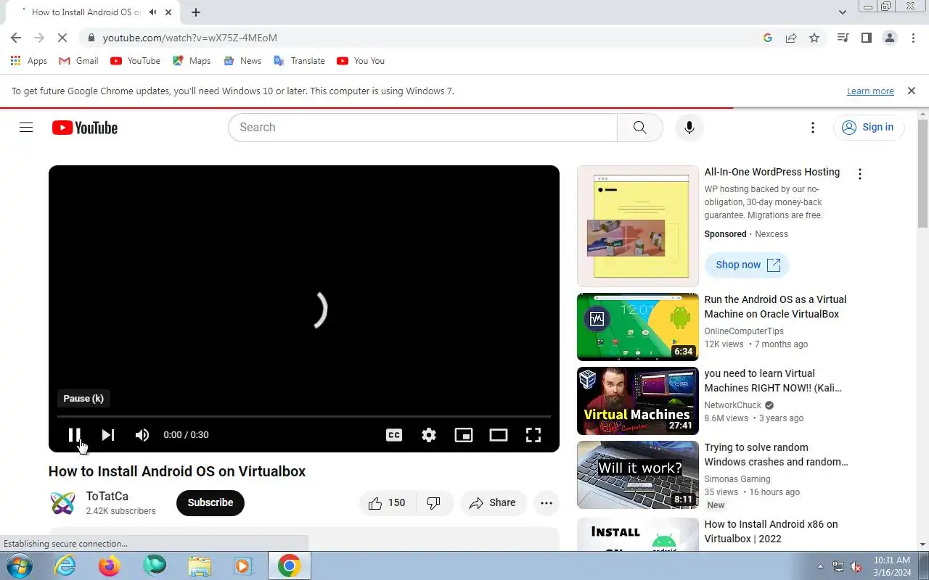Go back to the previous page
Viewport: 929px width, 580px height.
pyautogui.click(x=16, y=38)
